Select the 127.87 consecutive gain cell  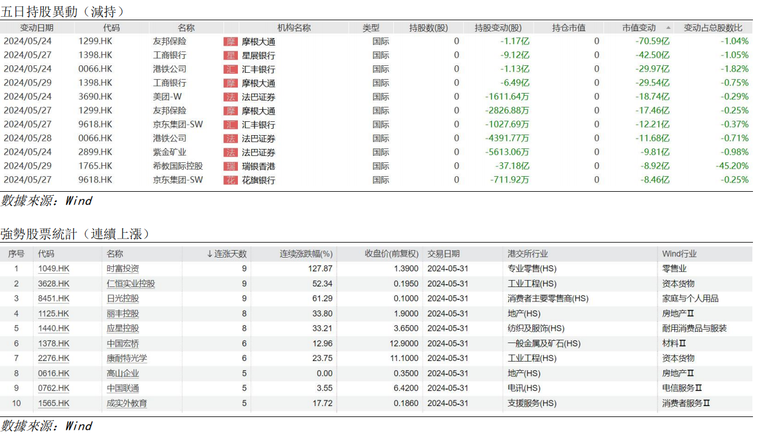320,269
